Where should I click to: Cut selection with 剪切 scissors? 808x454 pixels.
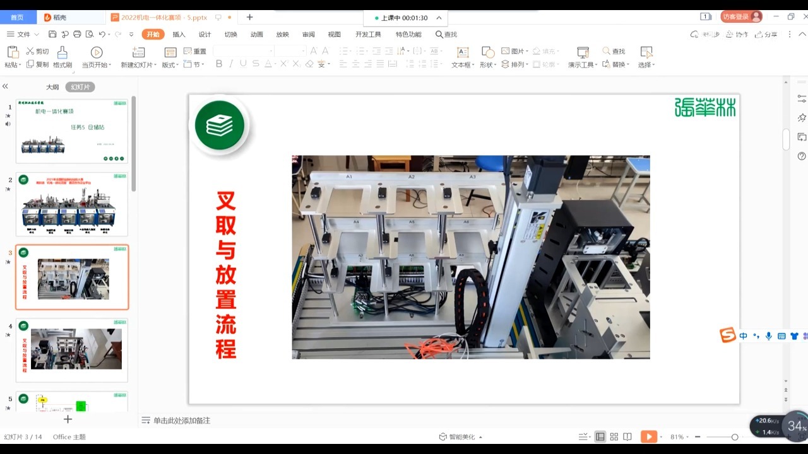point(37,51)
